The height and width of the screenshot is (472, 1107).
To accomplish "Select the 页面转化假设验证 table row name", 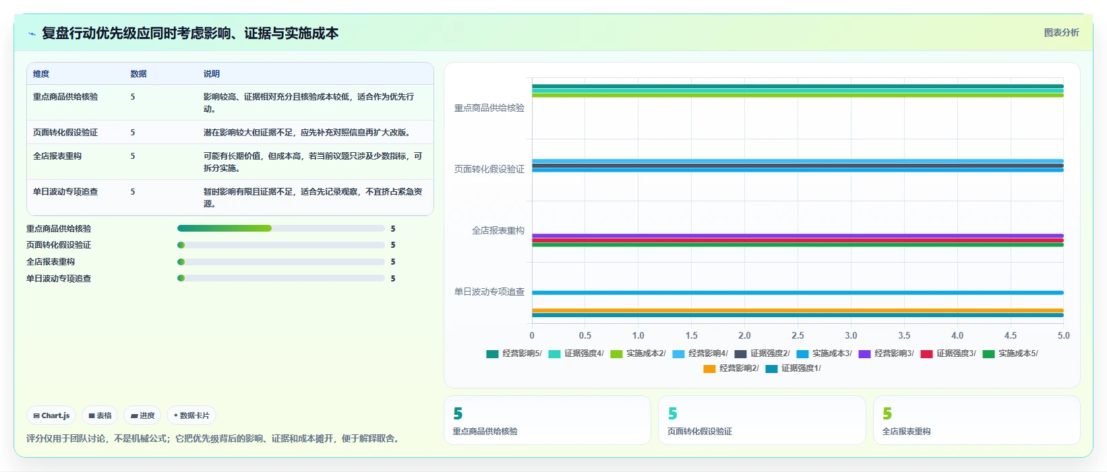I will [65, 133].
